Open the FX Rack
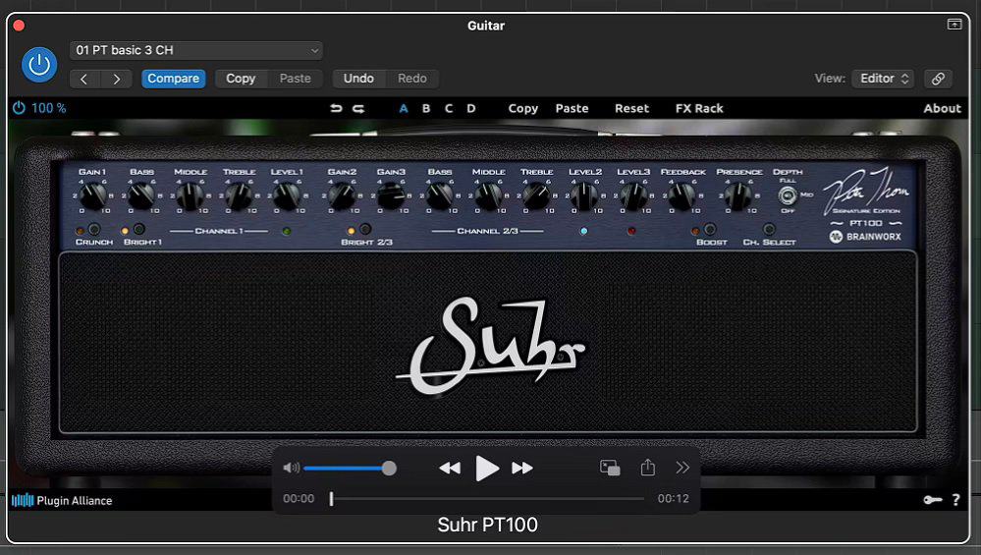This screenshot has width=981, height=555. pos(699,108)
